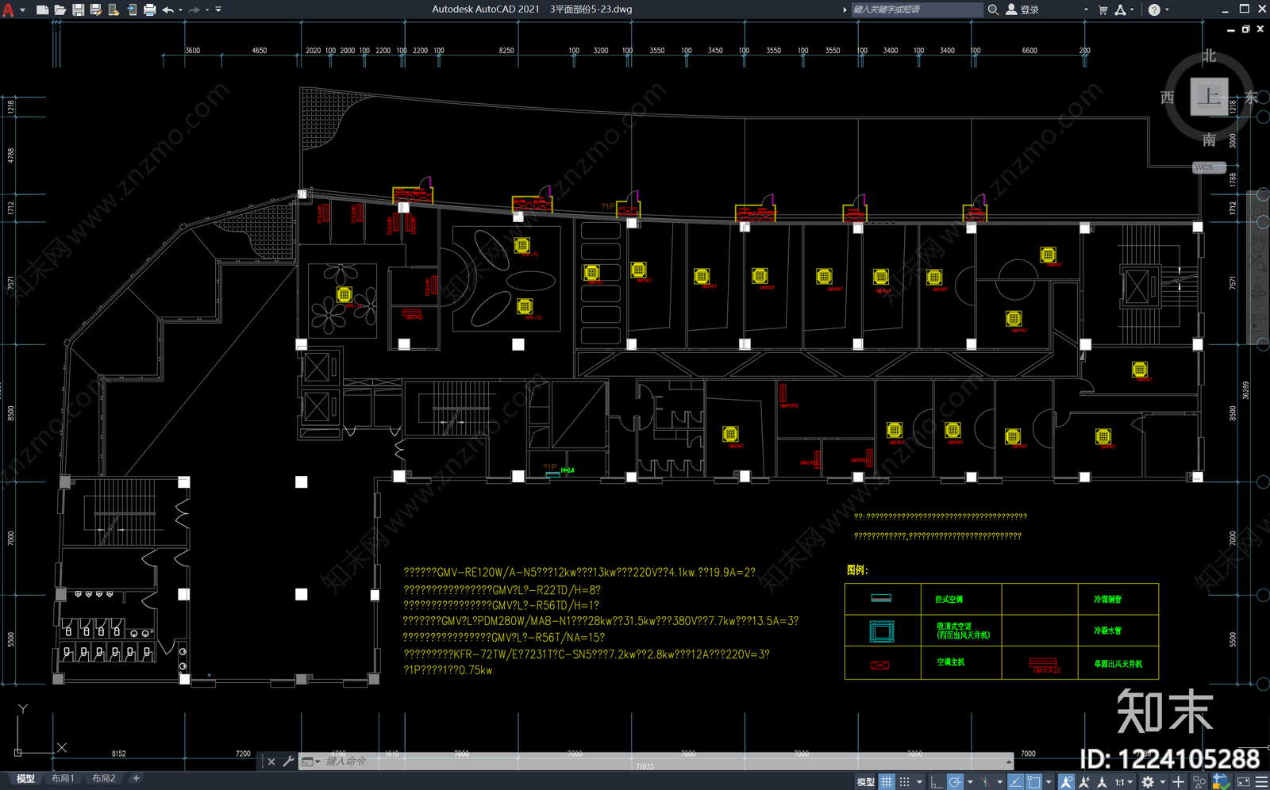The image size is (1270, 790).
Task: Click the Save As icon
Action: 96,10
